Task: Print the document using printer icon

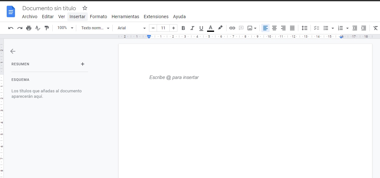Action: (29, 28)
